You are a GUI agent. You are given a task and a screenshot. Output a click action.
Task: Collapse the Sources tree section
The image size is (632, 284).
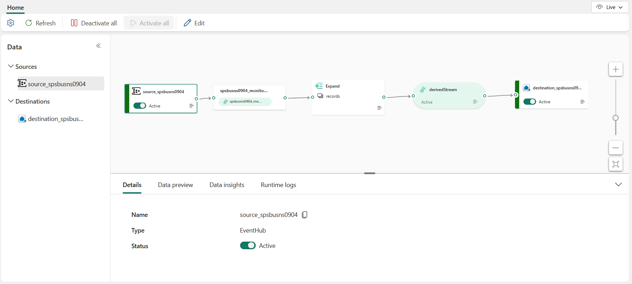[x=11, y=66]
